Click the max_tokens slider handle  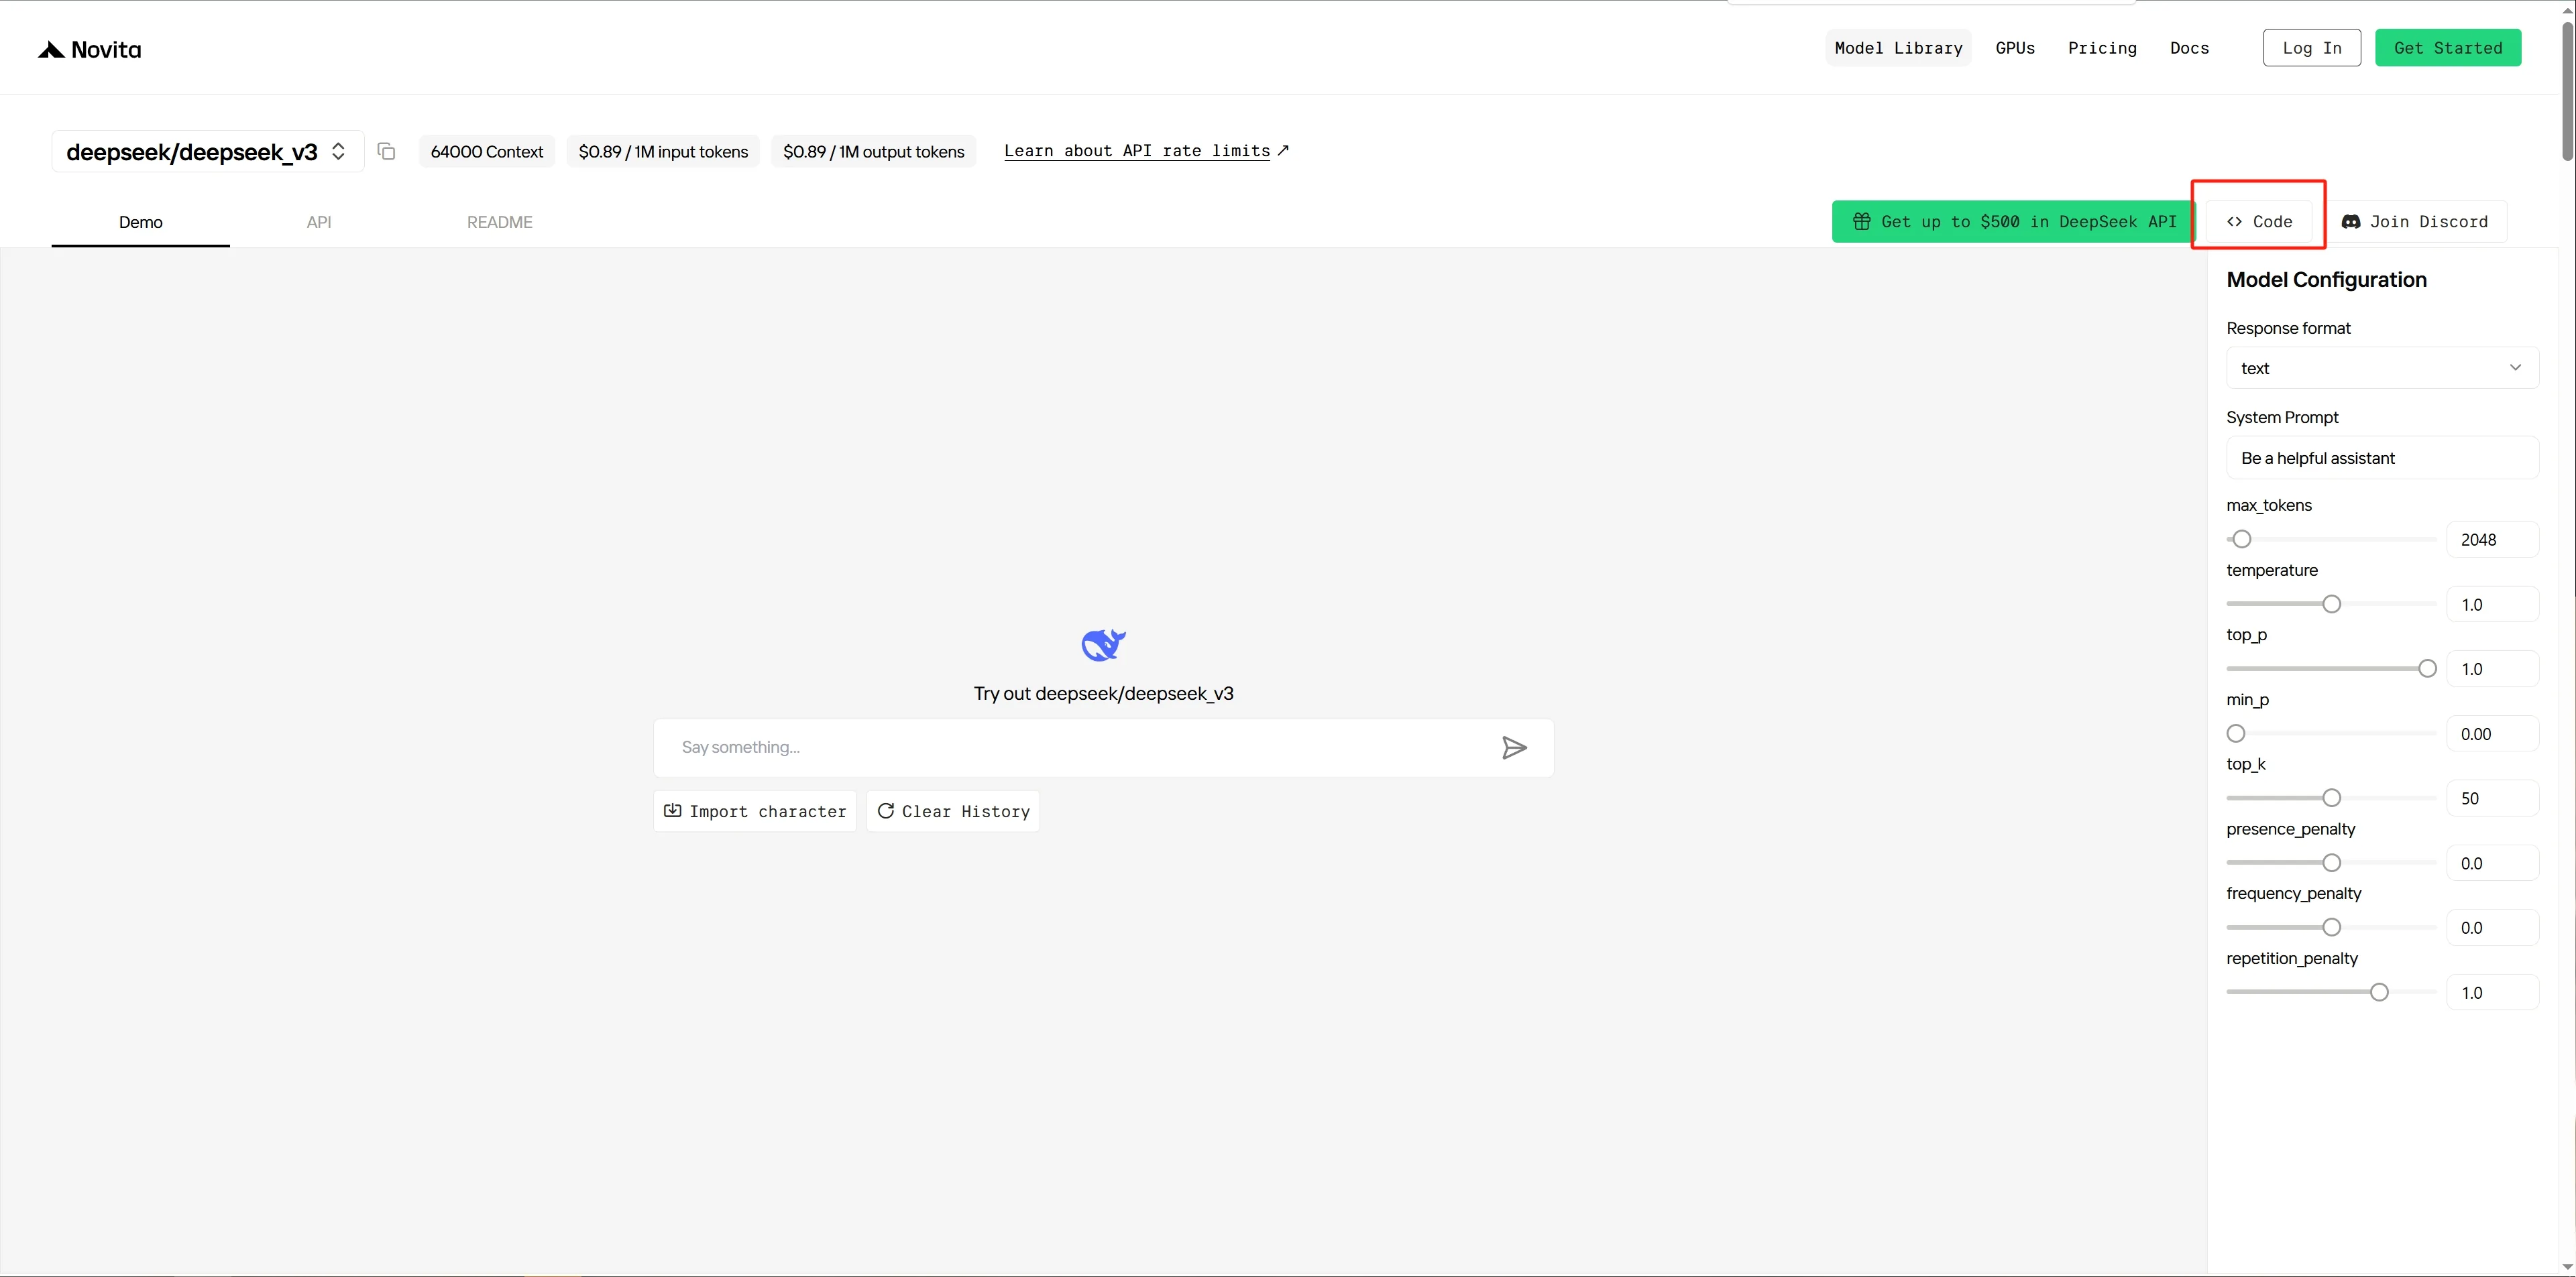2242,540
